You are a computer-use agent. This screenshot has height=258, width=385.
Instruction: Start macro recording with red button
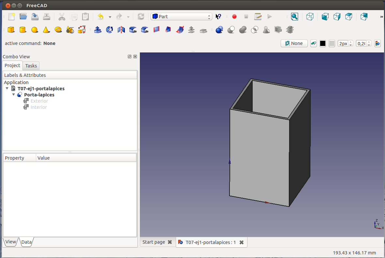234,17
